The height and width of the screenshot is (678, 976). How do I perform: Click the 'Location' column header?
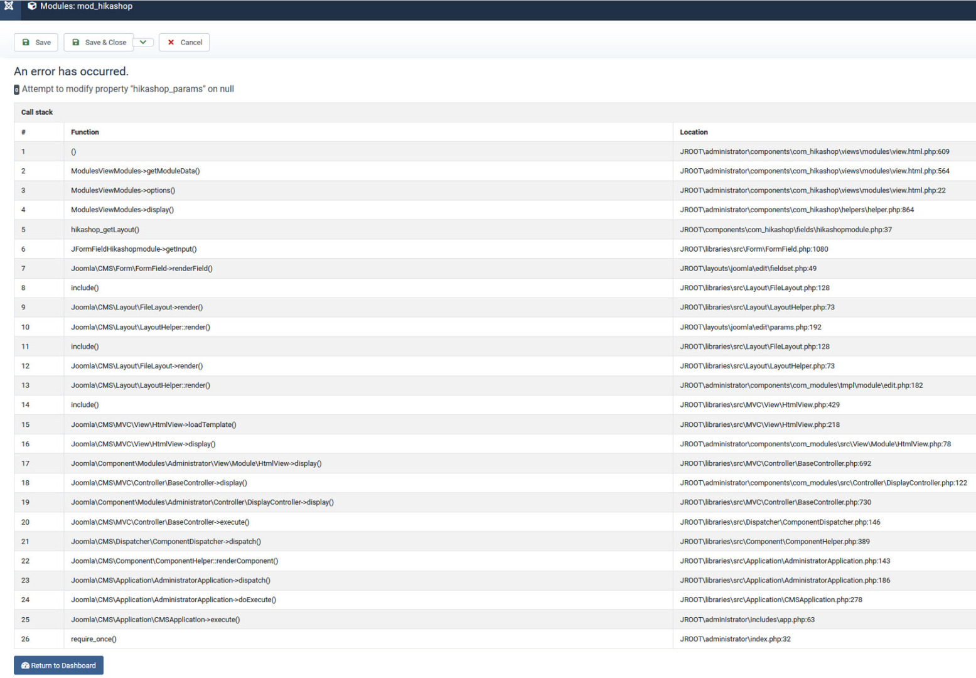point(694,132)
